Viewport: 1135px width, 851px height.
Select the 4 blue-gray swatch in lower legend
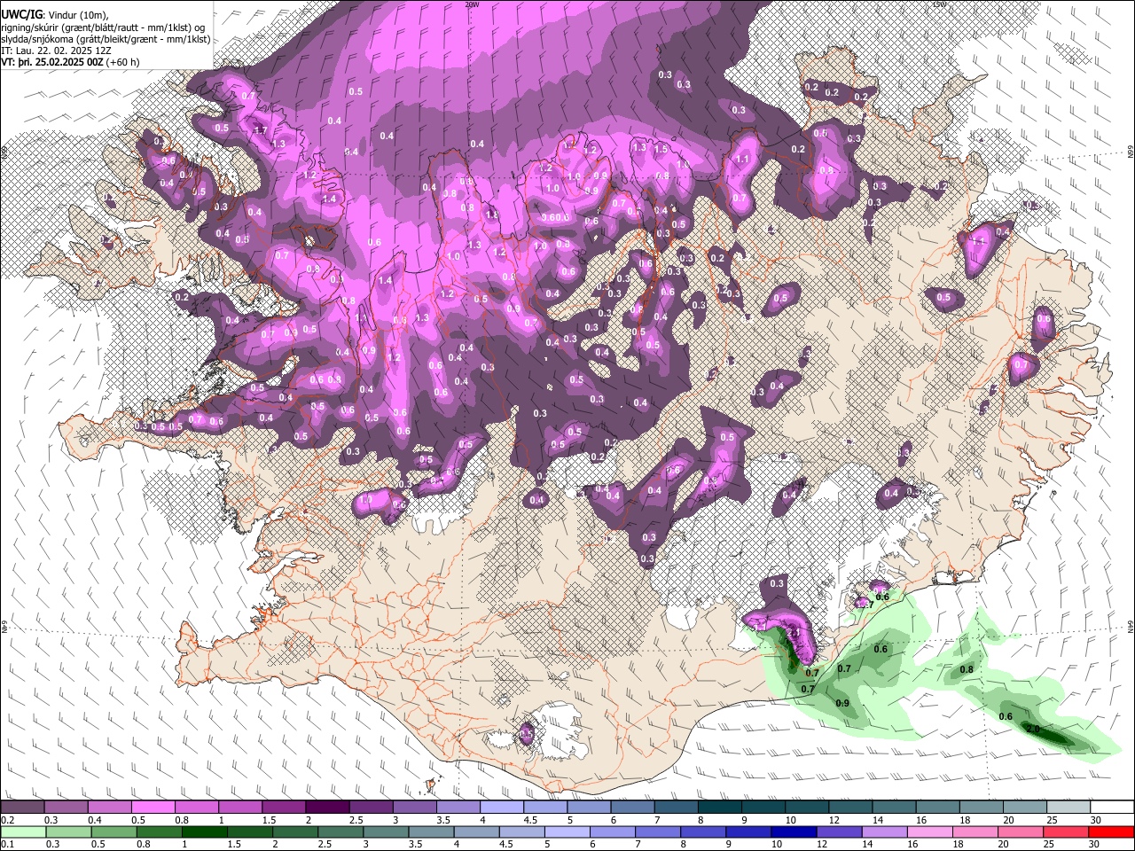[x=475, y=831]
